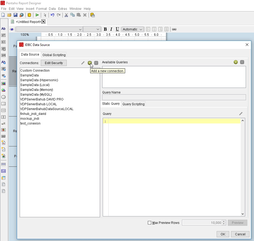
Task: Redo the last undone action
Action: click(59, 15)
